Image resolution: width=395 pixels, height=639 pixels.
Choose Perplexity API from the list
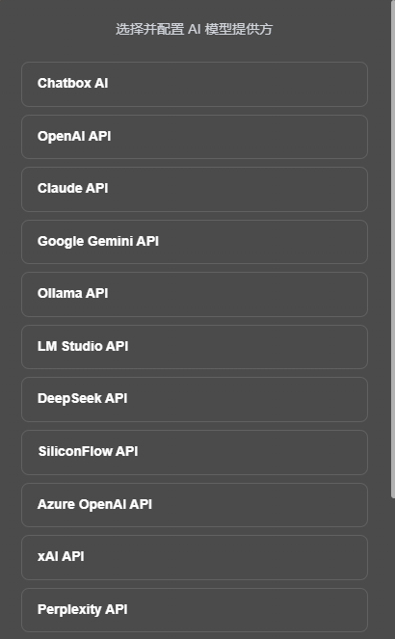tap(195, 610)
